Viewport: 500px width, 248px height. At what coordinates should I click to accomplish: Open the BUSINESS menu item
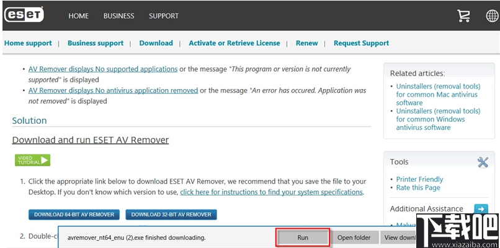tap(119, 16)
